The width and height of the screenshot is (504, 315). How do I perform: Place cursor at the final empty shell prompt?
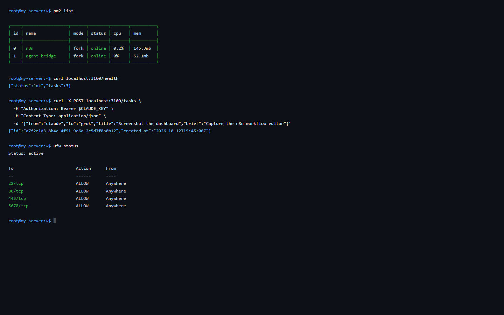pos(55,221)
